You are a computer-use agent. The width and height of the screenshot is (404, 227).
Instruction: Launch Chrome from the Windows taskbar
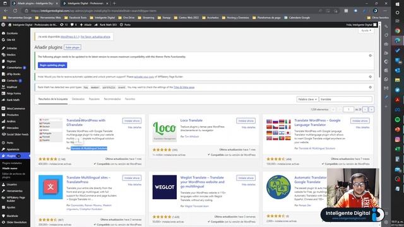point(397,31)
